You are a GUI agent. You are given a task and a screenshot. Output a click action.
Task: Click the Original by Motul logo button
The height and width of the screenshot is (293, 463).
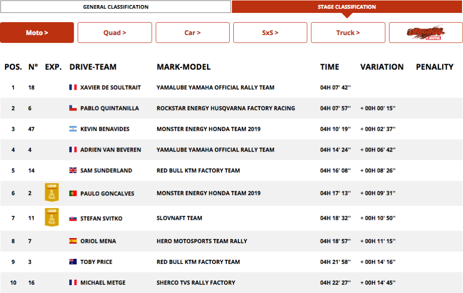tap(425, 33)
